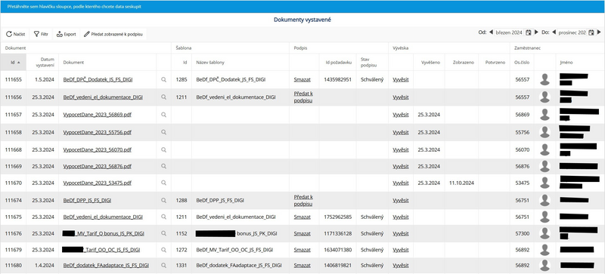The width and height of the screenshot is (605, 274).
Task: Preview VypocetDane_2023_56869.pdf with magnifier icon
Action: coord(163,115)
